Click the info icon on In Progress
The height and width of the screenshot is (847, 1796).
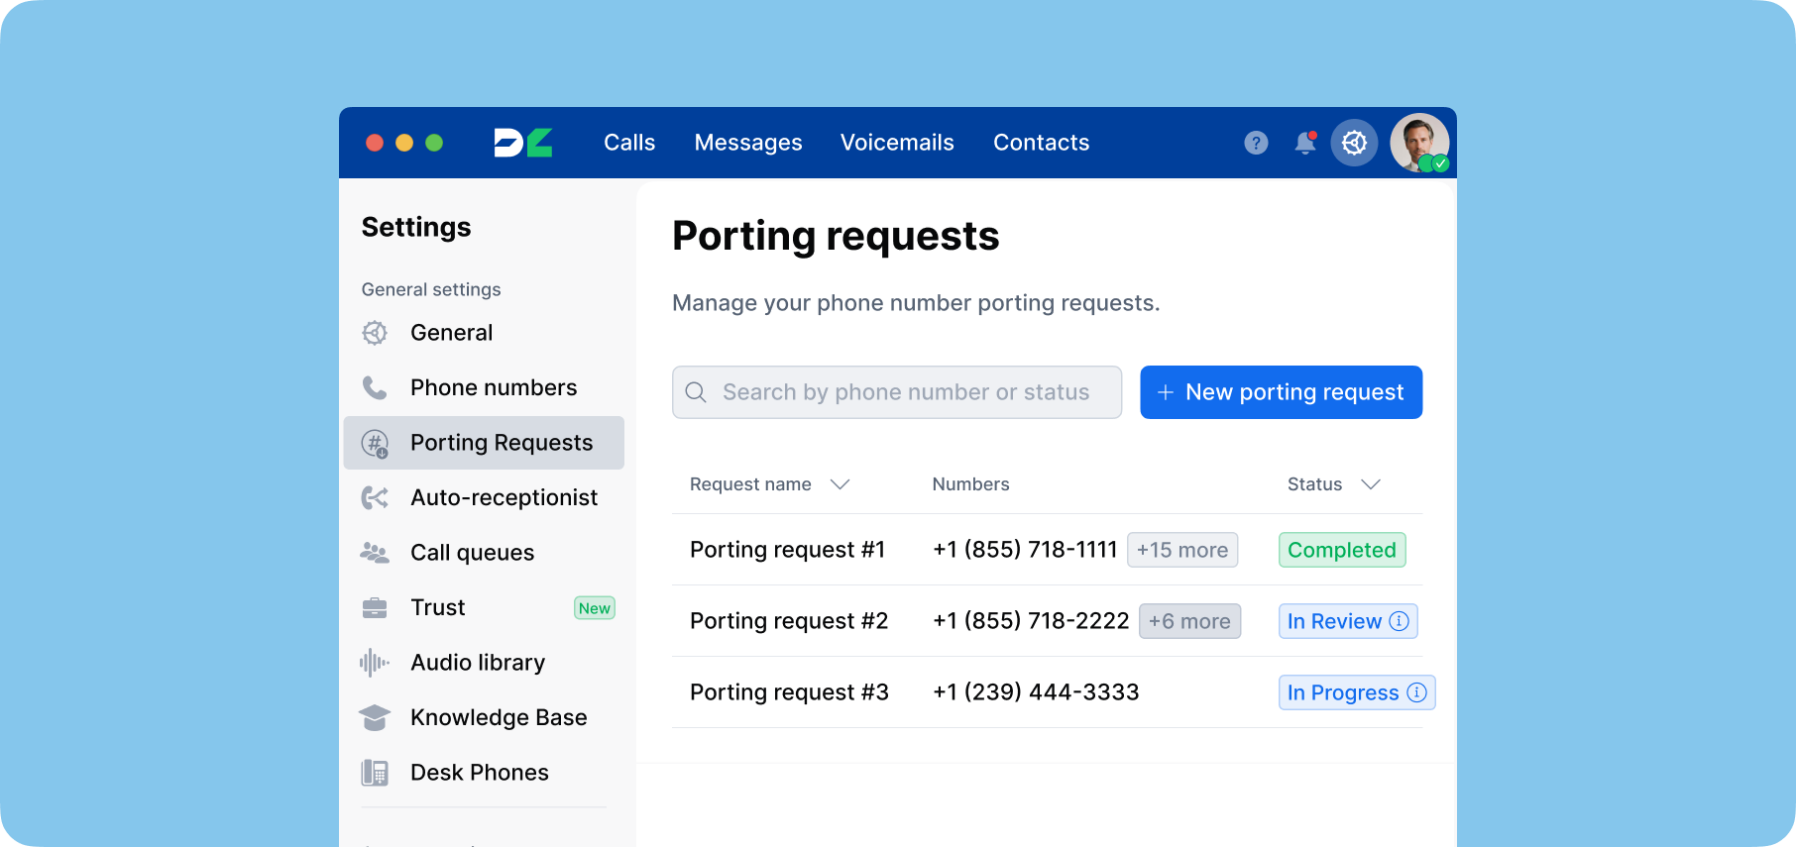point(1416,692)
